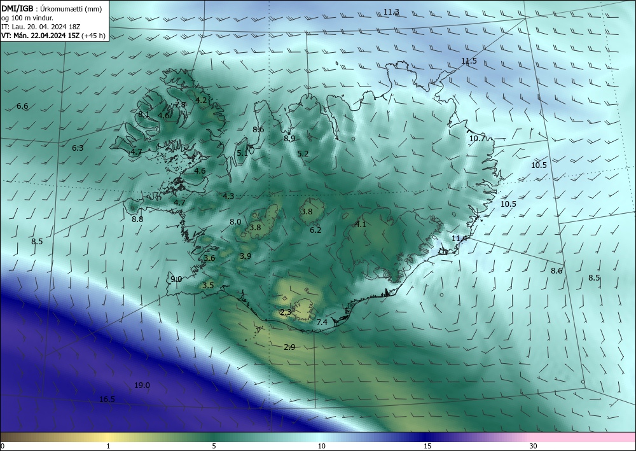This screenshot has height=451, width=636.
Task: Click the 19.0 value in the purple band
Action: click(142, 385)
